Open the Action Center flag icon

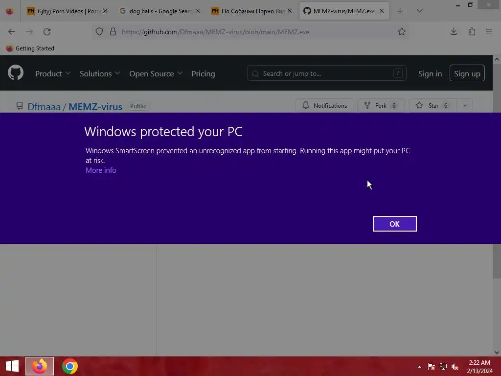[432, 367]
